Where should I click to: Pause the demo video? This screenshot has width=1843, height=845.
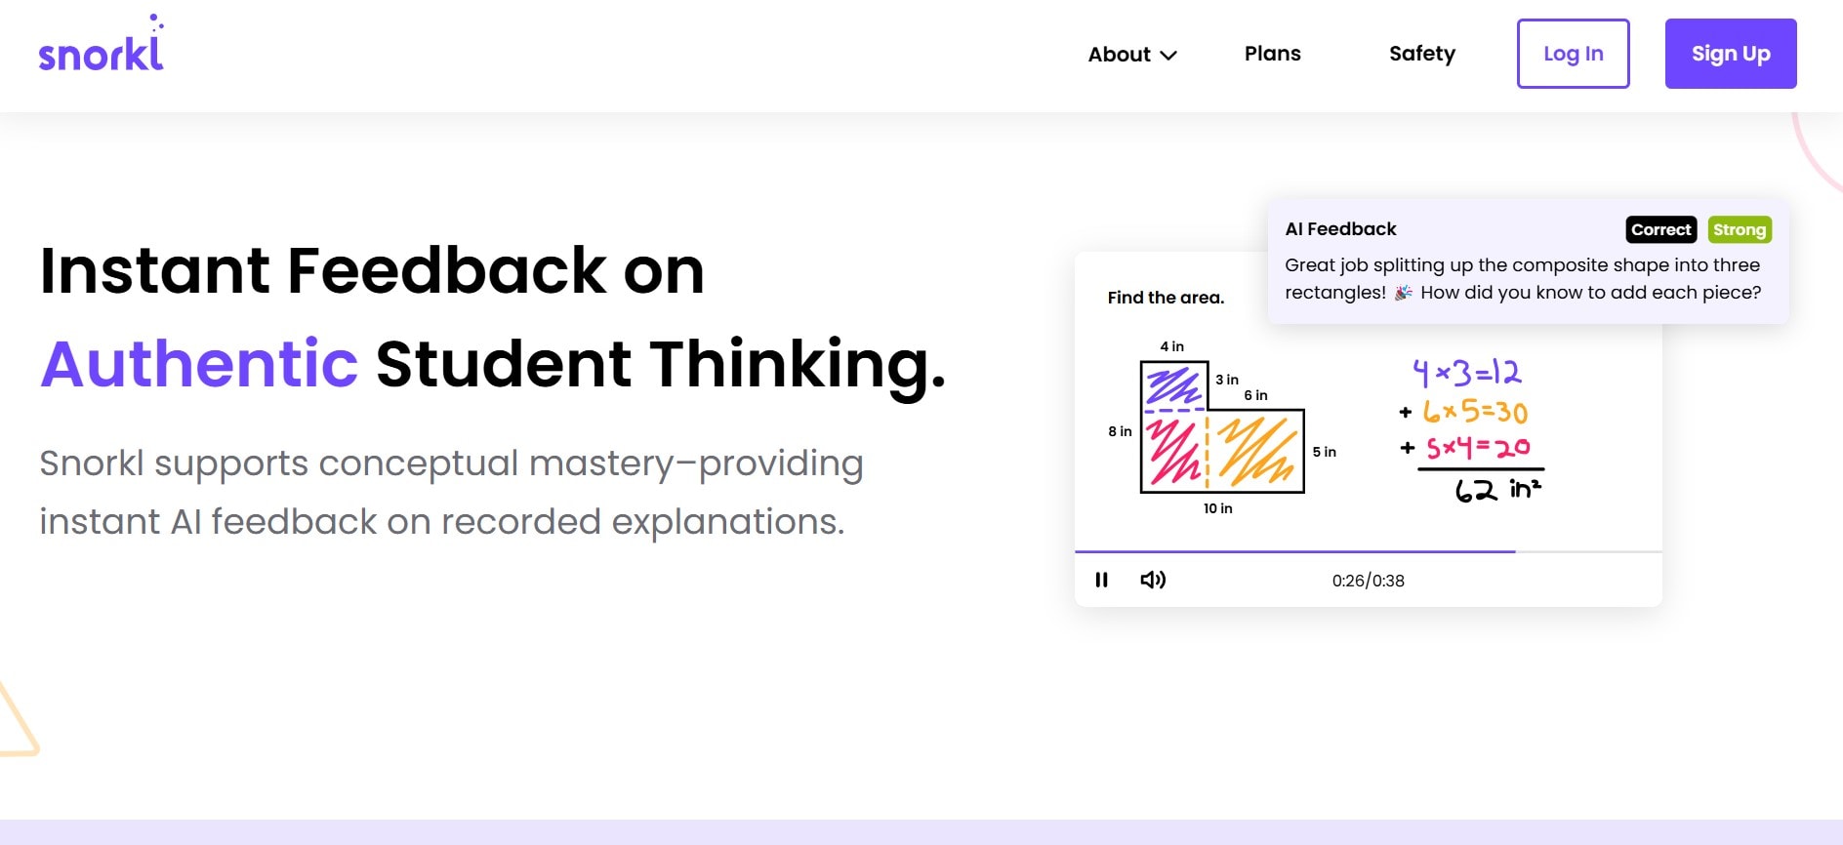(1101, 580)
